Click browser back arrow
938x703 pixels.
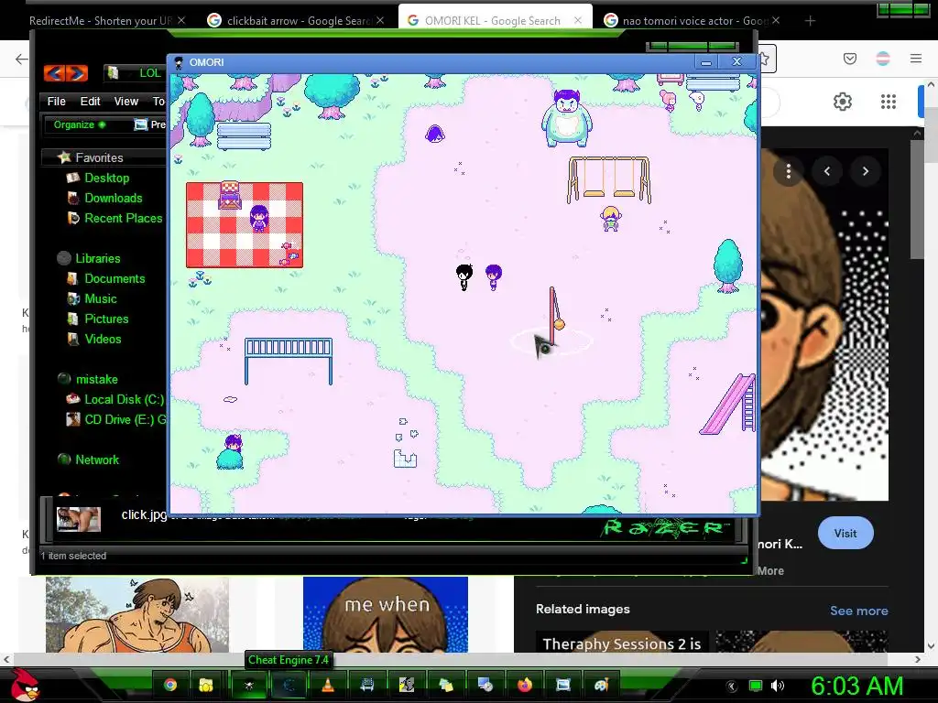click(x=22, y=59)
